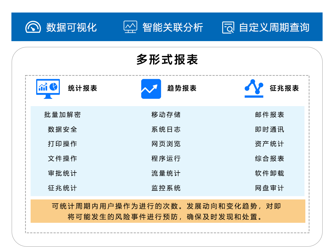Click the 监控系统 entry

(x=166, y=188)
